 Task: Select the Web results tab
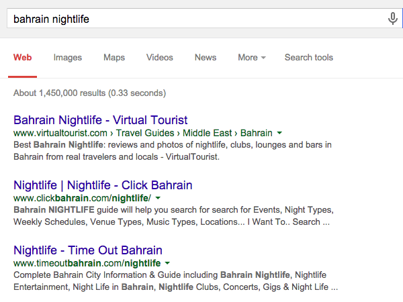(x=22, y=58)
